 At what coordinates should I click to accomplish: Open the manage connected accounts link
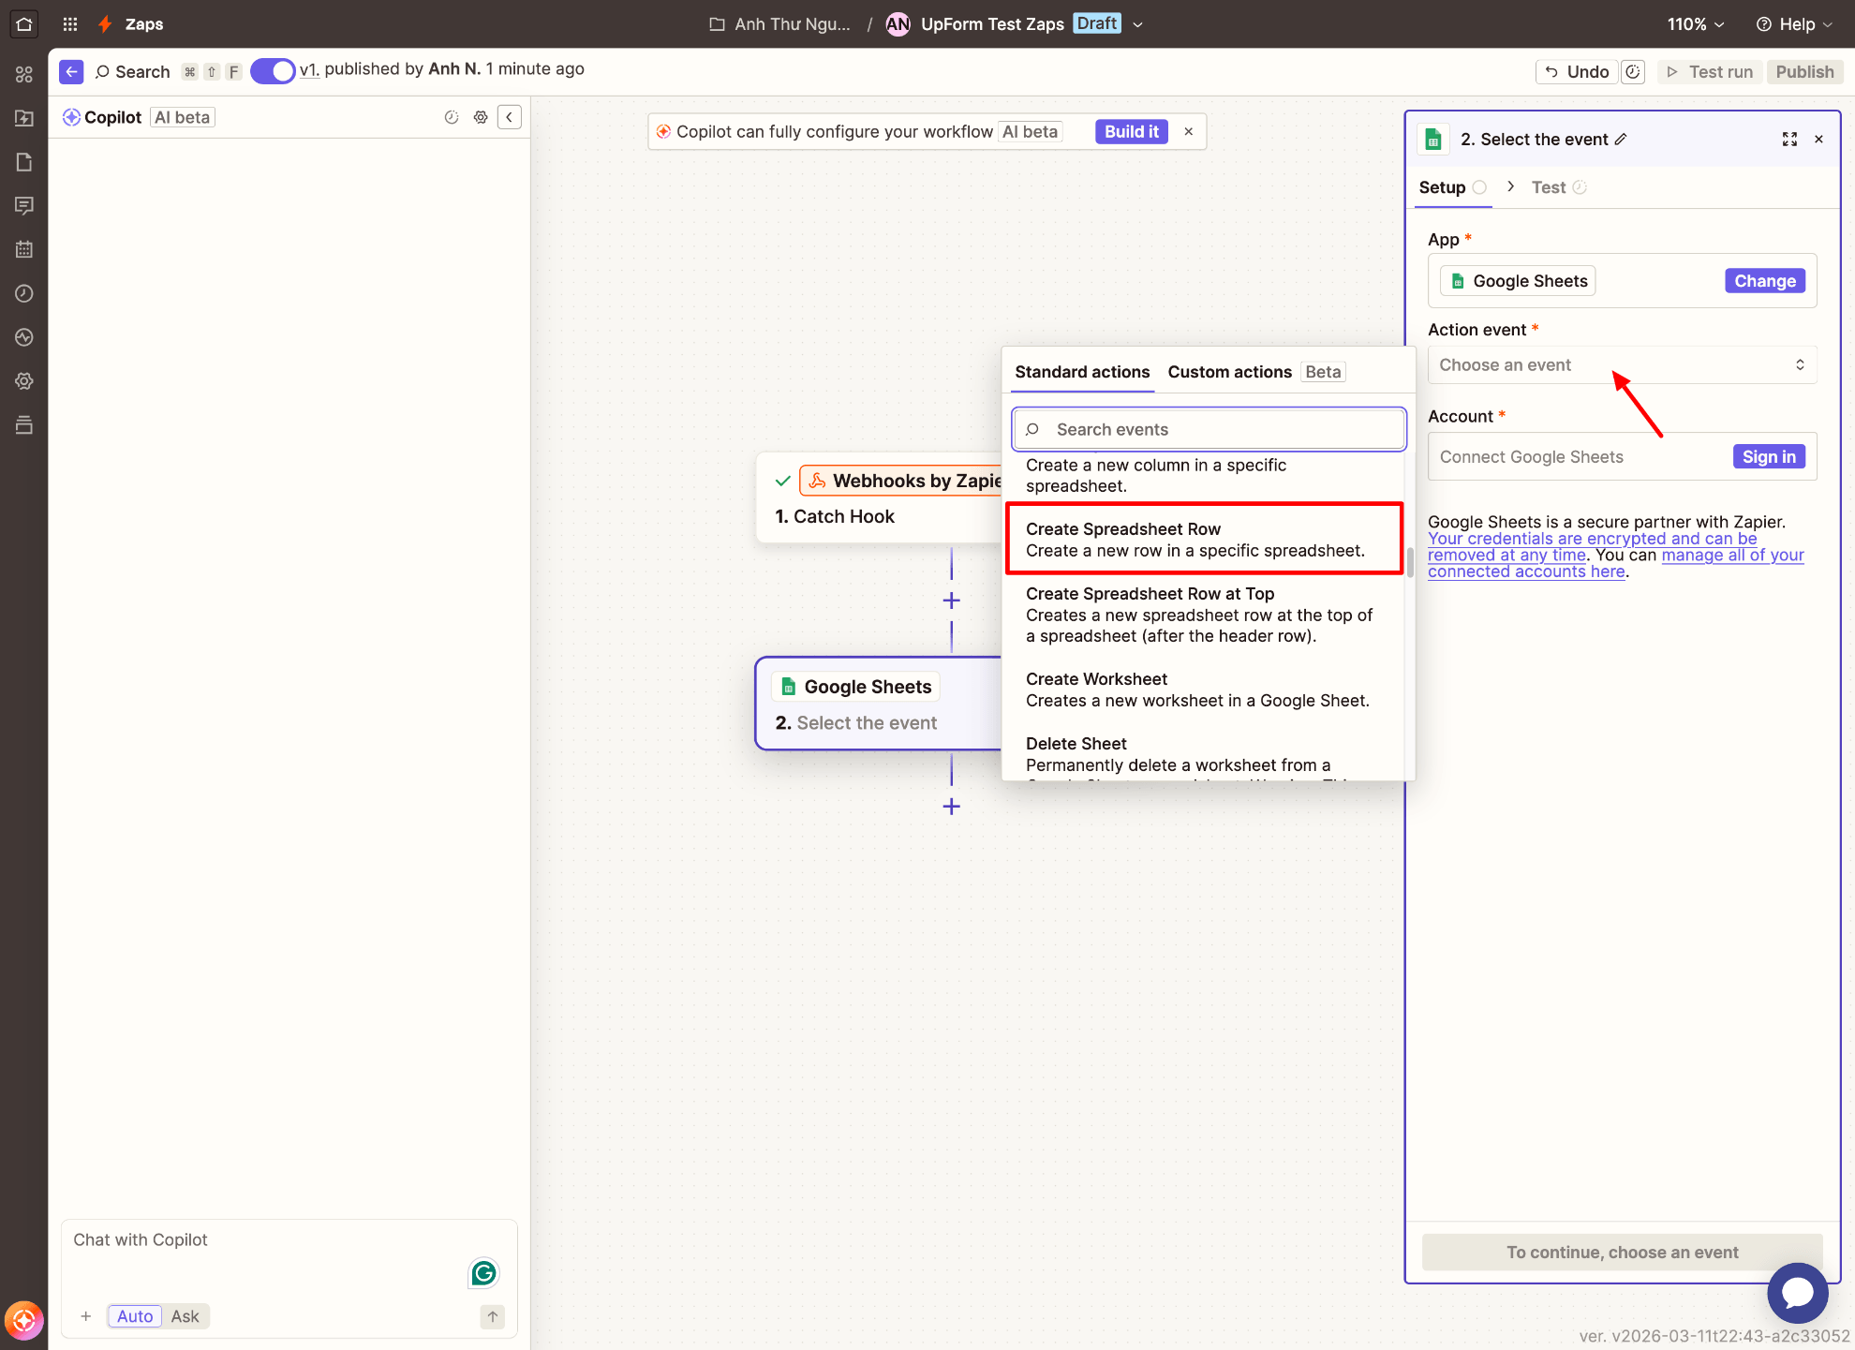[1616, 563]
